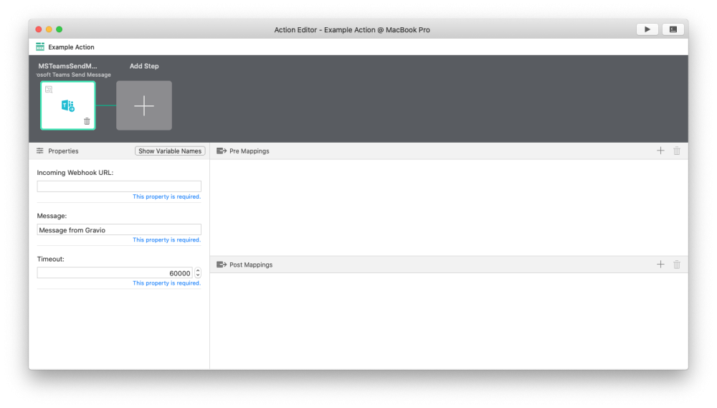717x408 pixels.
Task: Click the Post Mappings header text
Action: point(251,265)
